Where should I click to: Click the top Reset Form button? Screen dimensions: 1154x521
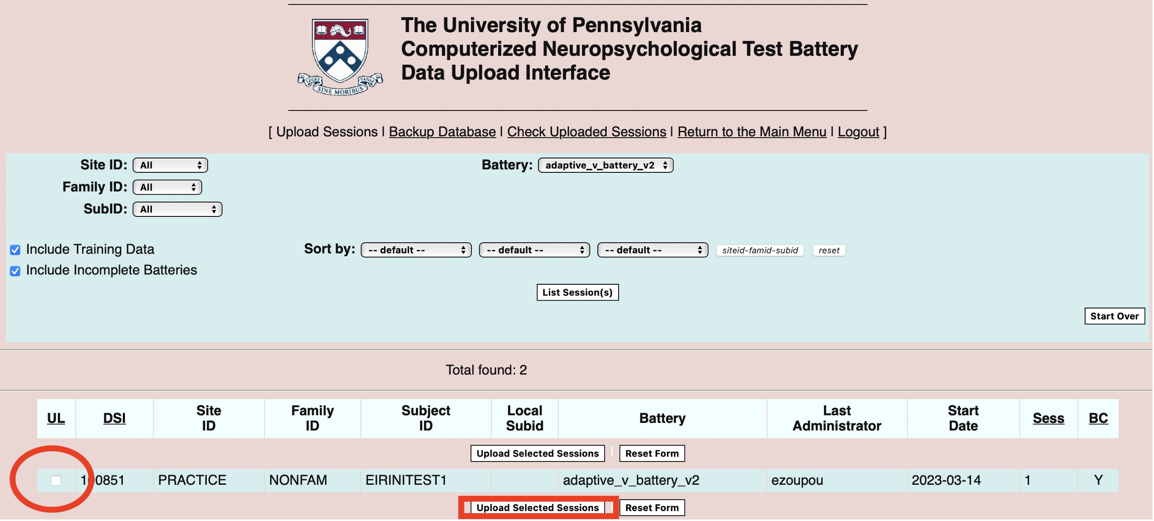tap(651, 454)
